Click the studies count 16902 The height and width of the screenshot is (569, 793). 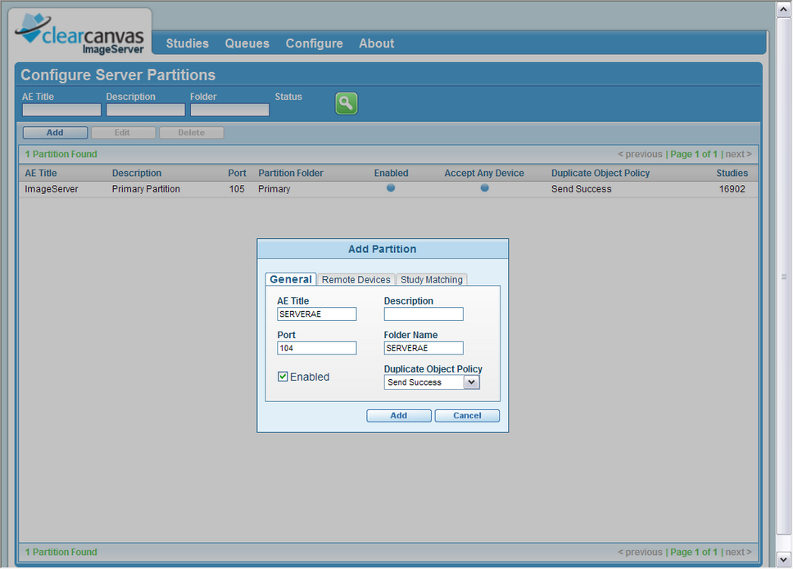732,188
